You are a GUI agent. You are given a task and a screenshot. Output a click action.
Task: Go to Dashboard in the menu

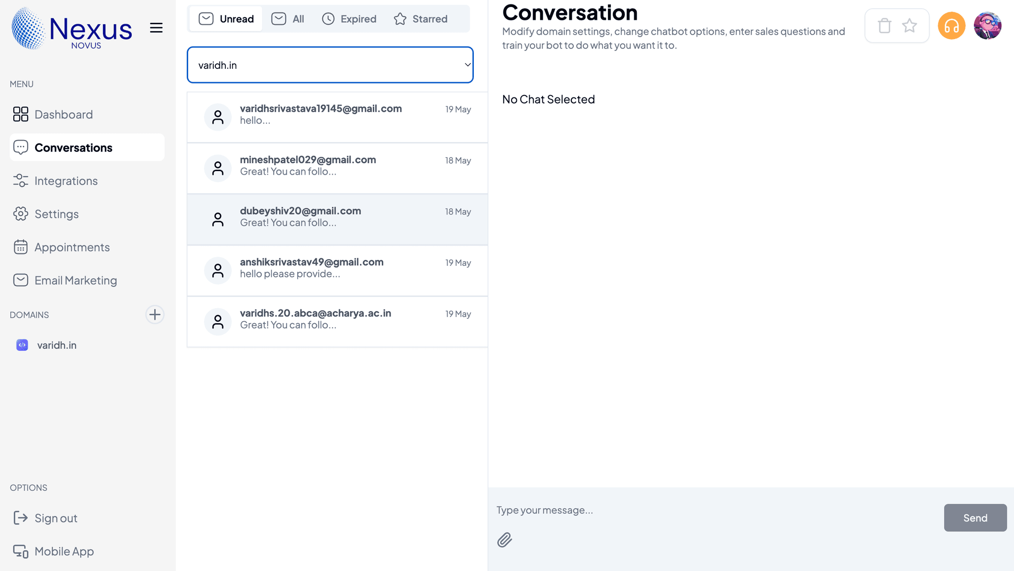click(63, 114)
